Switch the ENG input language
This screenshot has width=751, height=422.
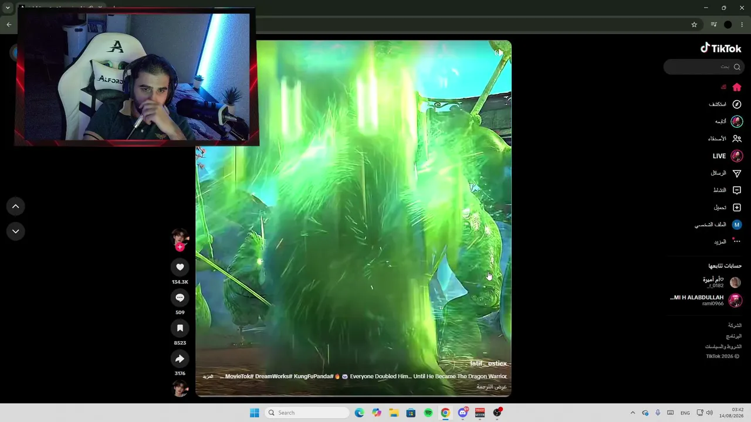pyautogui.click(x=685, y=413)
